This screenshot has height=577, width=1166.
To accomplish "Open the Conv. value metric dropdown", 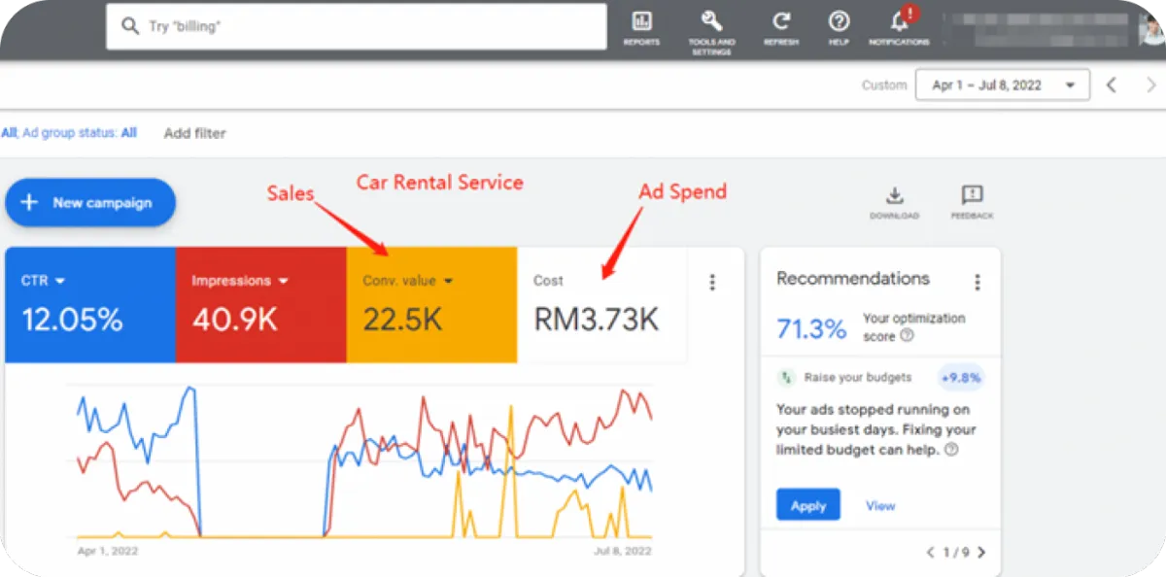I will 449,281.
